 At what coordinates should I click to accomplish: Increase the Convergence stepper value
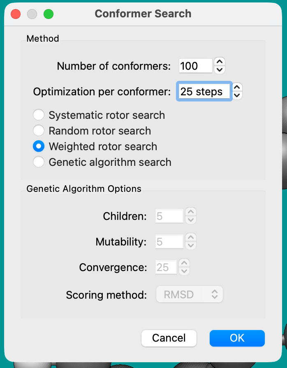coord(185,263)
